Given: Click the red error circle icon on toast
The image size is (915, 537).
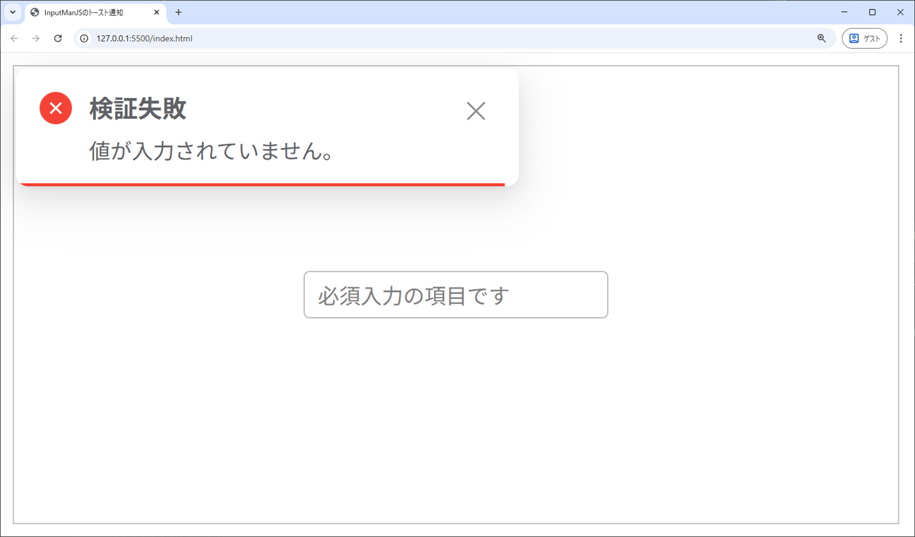Looking at the screenshot, I should (55, 108).
